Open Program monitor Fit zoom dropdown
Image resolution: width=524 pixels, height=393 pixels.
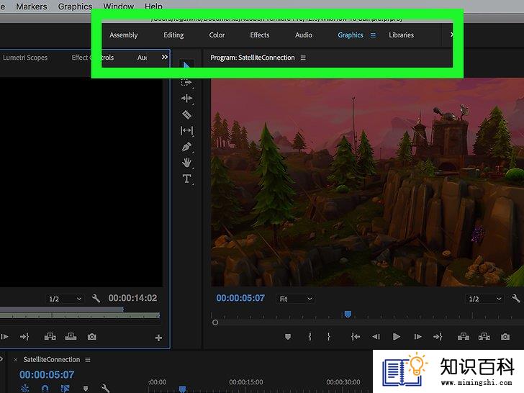(295, 299)
